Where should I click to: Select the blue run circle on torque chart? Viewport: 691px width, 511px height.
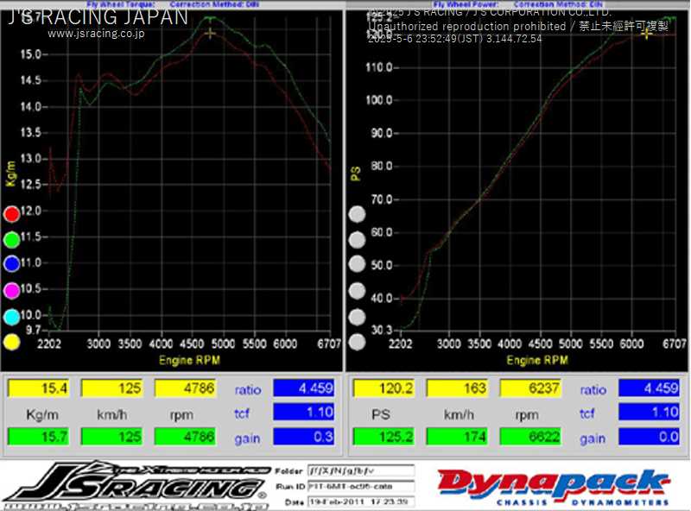click(x=12, y=265)
